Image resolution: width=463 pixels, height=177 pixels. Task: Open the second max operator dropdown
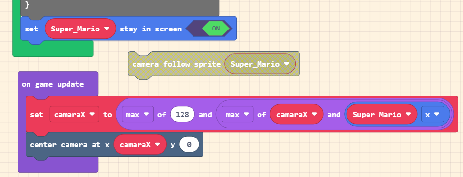coord(238,114)
